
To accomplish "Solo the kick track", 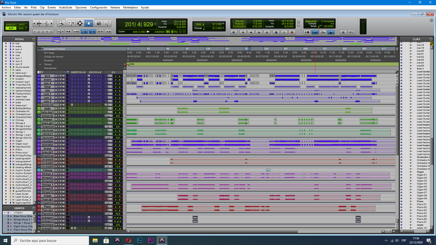I will click(61, 76).
